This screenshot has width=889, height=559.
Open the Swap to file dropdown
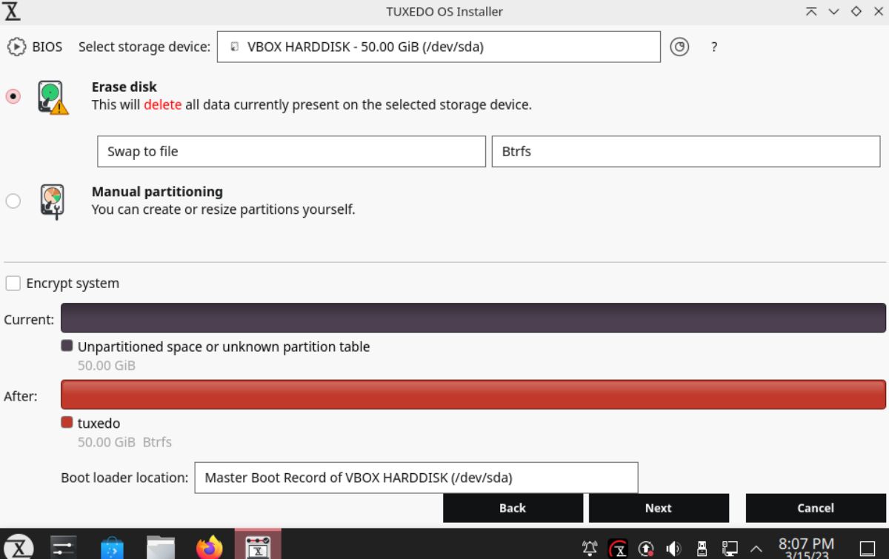click(x=291, y=151)
